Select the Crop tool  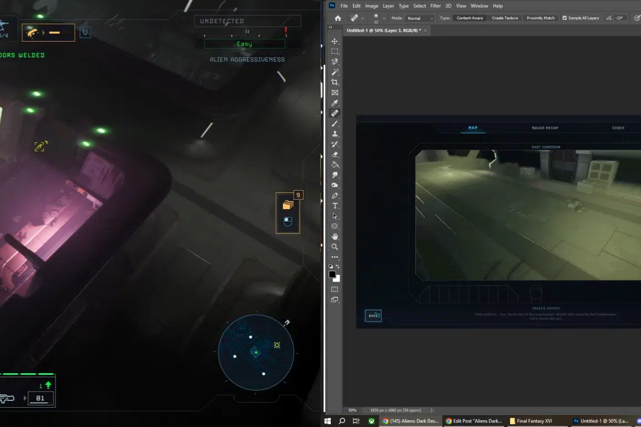pos(335,82)
